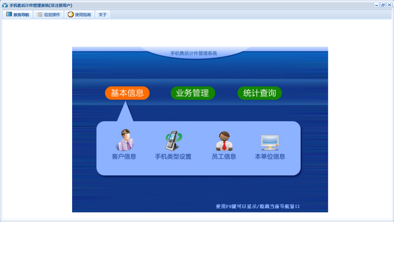
Task: Click the 客户信息 label
Action: pyautogui.click(x=124, y=156)
